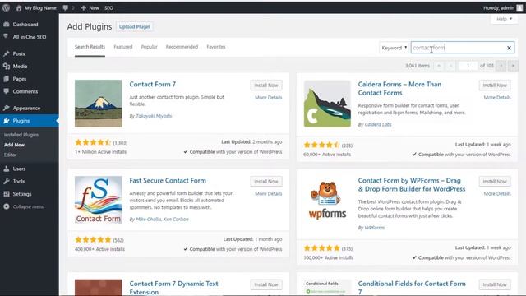Open Comments in sidebar

[25, 91]
